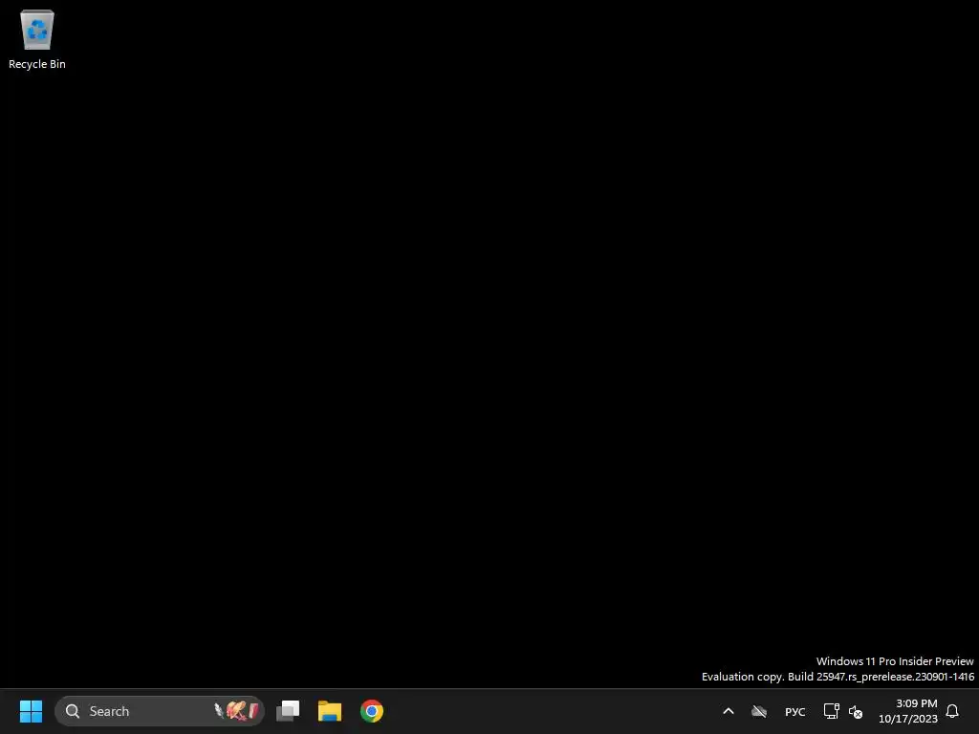Switch input language via РУС indicator
The height and width of the screenshot is (734, 979).
coord(794,711)
